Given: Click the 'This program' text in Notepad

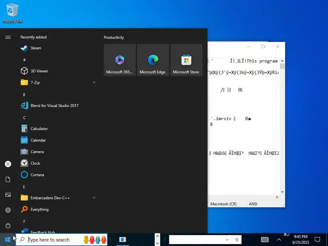Looking at the screenshot, I should pyautogui.click(x=262, y=61).
